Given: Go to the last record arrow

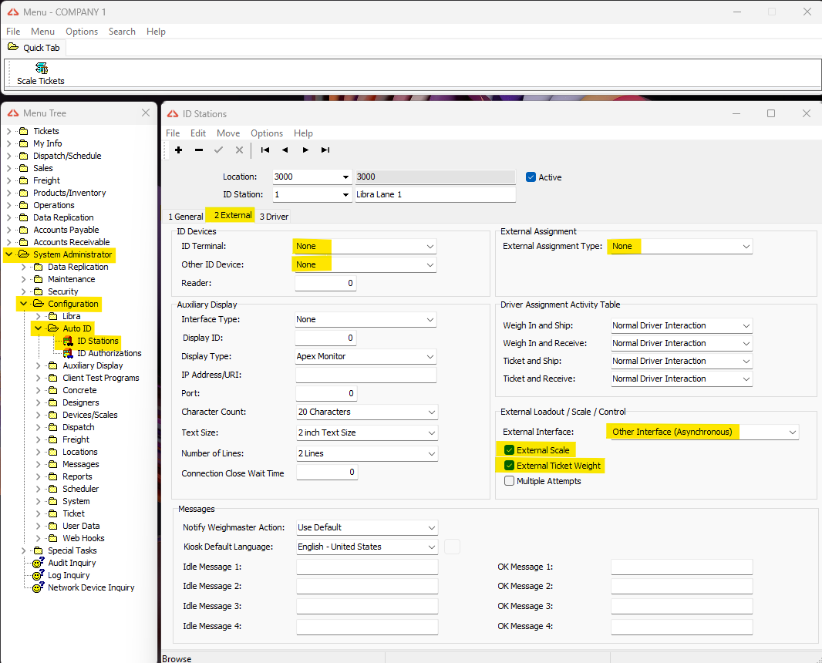Looking at the screenshot, I should click(325, 150).
